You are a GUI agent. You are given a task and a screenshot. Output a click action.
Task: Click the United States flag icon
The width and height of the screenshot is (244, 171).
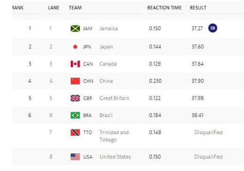75,157
